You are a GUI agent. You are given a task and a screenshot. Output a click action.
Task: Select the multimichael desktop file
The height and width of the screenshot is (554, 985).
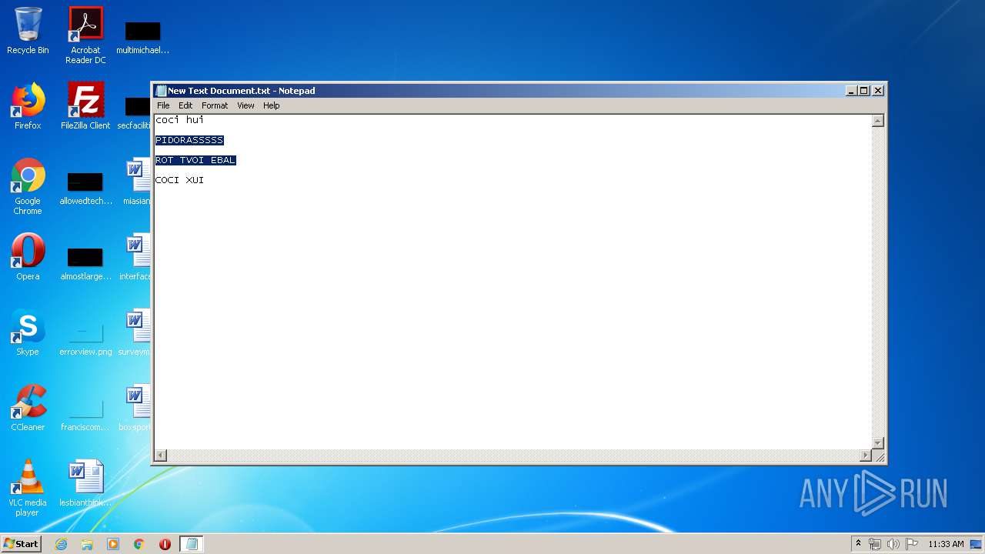[142, 36]
